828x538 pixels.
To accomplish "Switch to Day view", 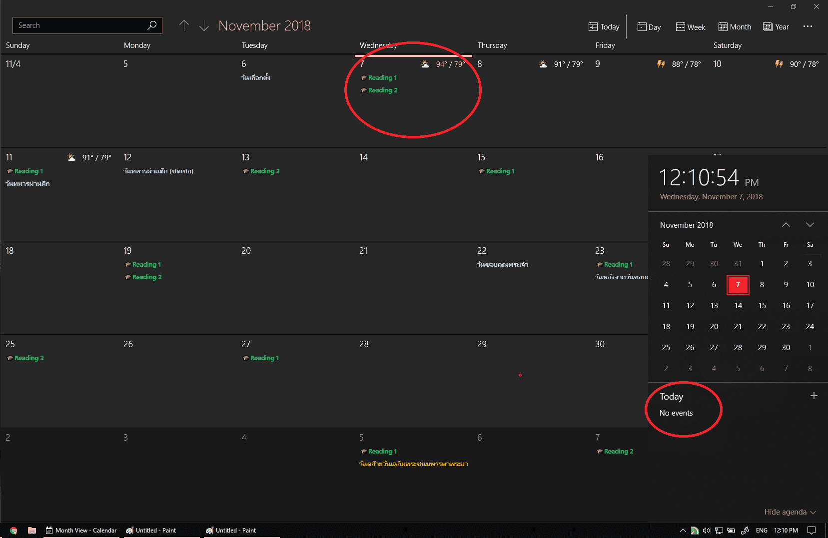I will tap(649, 27).
